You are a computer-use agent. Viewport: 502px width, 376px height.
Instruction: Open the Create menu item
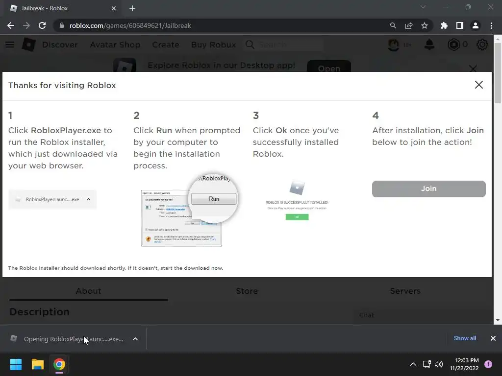pos(166,45)
